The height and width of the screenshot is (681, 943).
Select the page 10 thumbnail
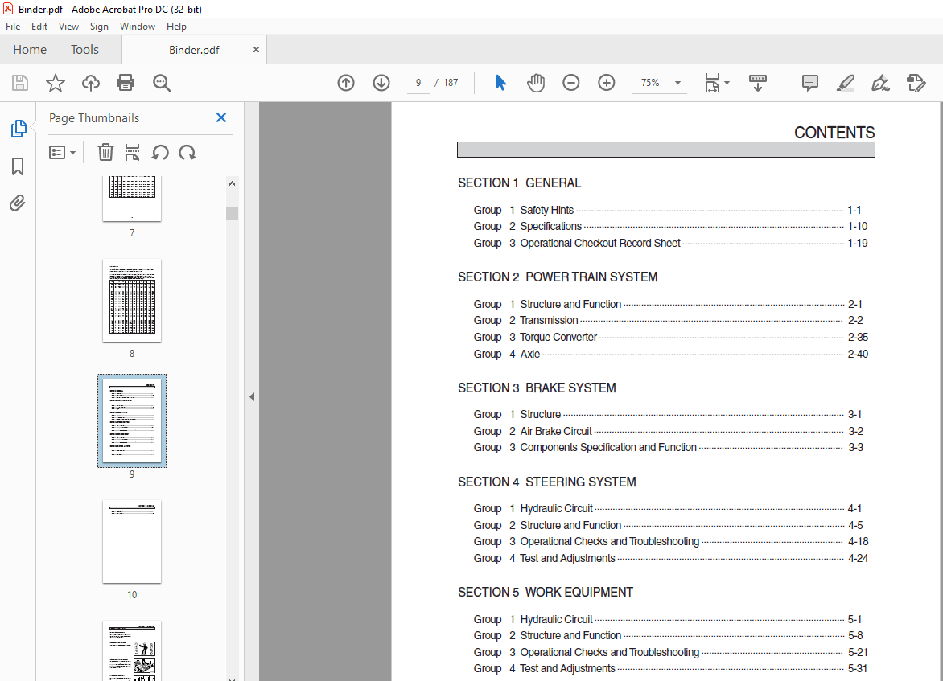[x=132, y=542]
